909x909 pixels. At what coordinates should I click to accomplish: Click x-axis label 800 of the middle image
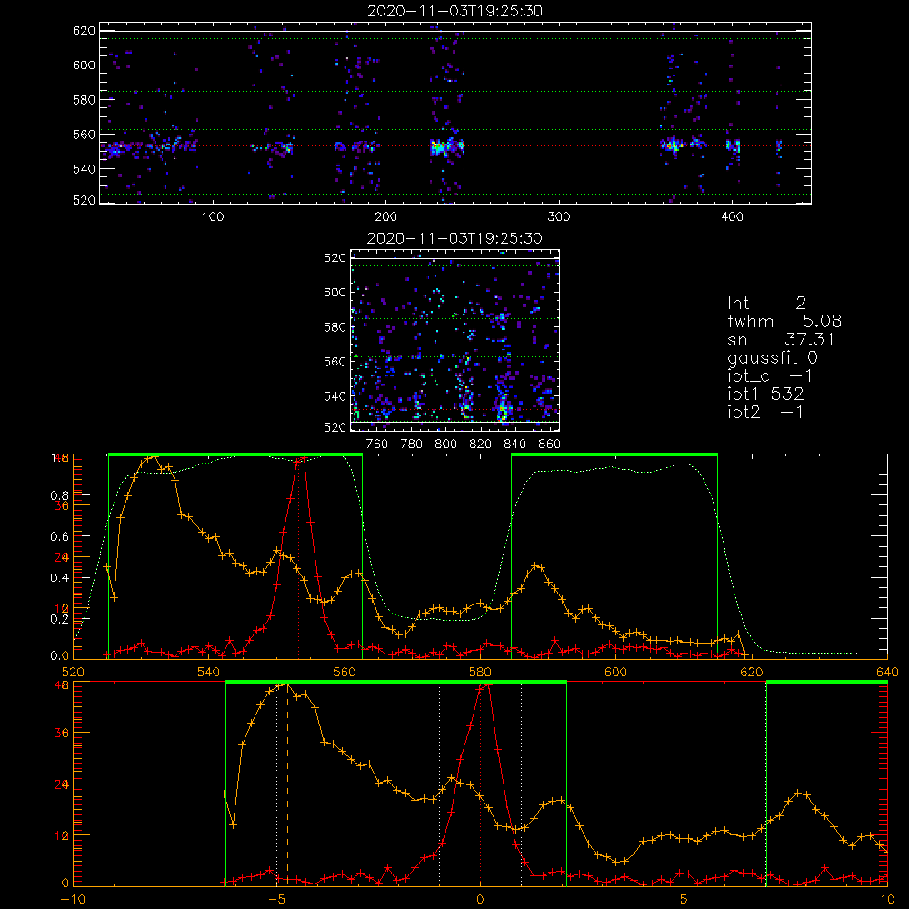445,445
